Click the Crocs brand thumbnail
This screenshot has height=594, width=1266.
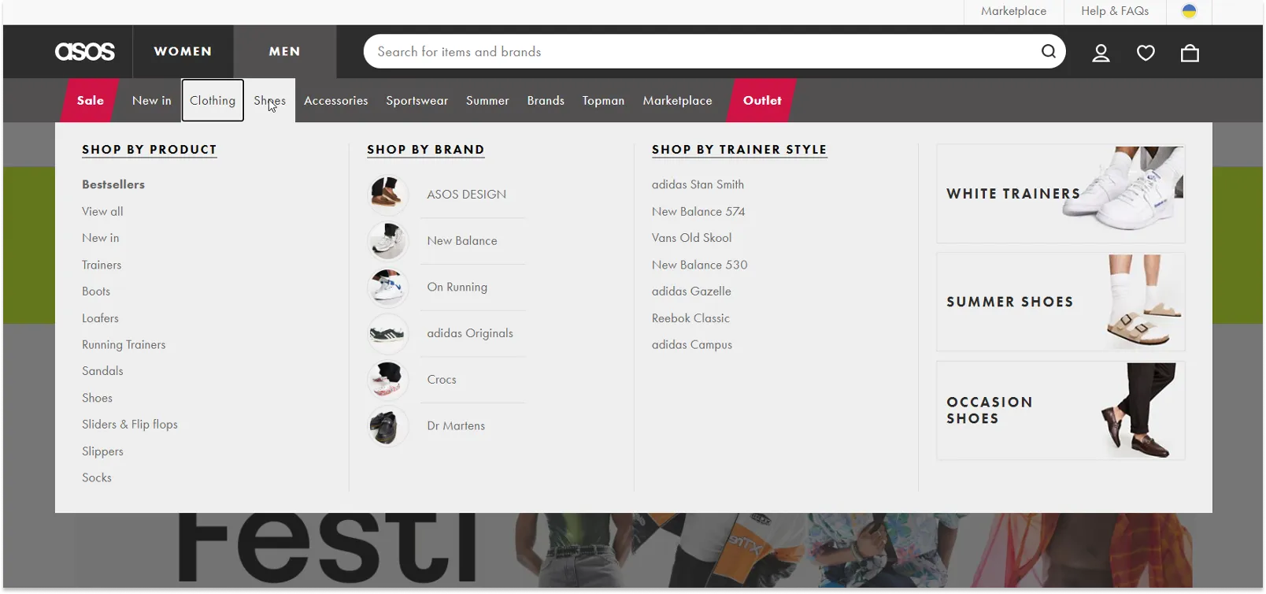click(x=387, y=379)
